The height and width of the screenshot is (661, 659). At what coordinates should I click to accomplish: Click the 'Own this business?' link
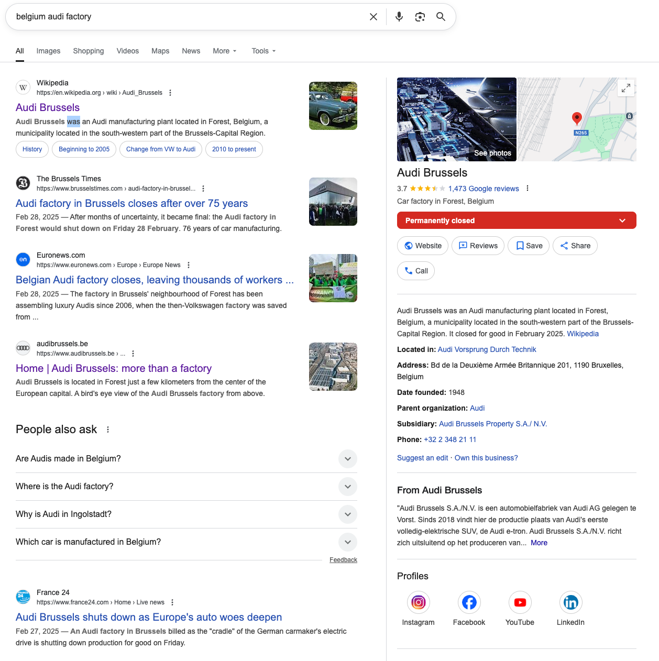(486, 458)
